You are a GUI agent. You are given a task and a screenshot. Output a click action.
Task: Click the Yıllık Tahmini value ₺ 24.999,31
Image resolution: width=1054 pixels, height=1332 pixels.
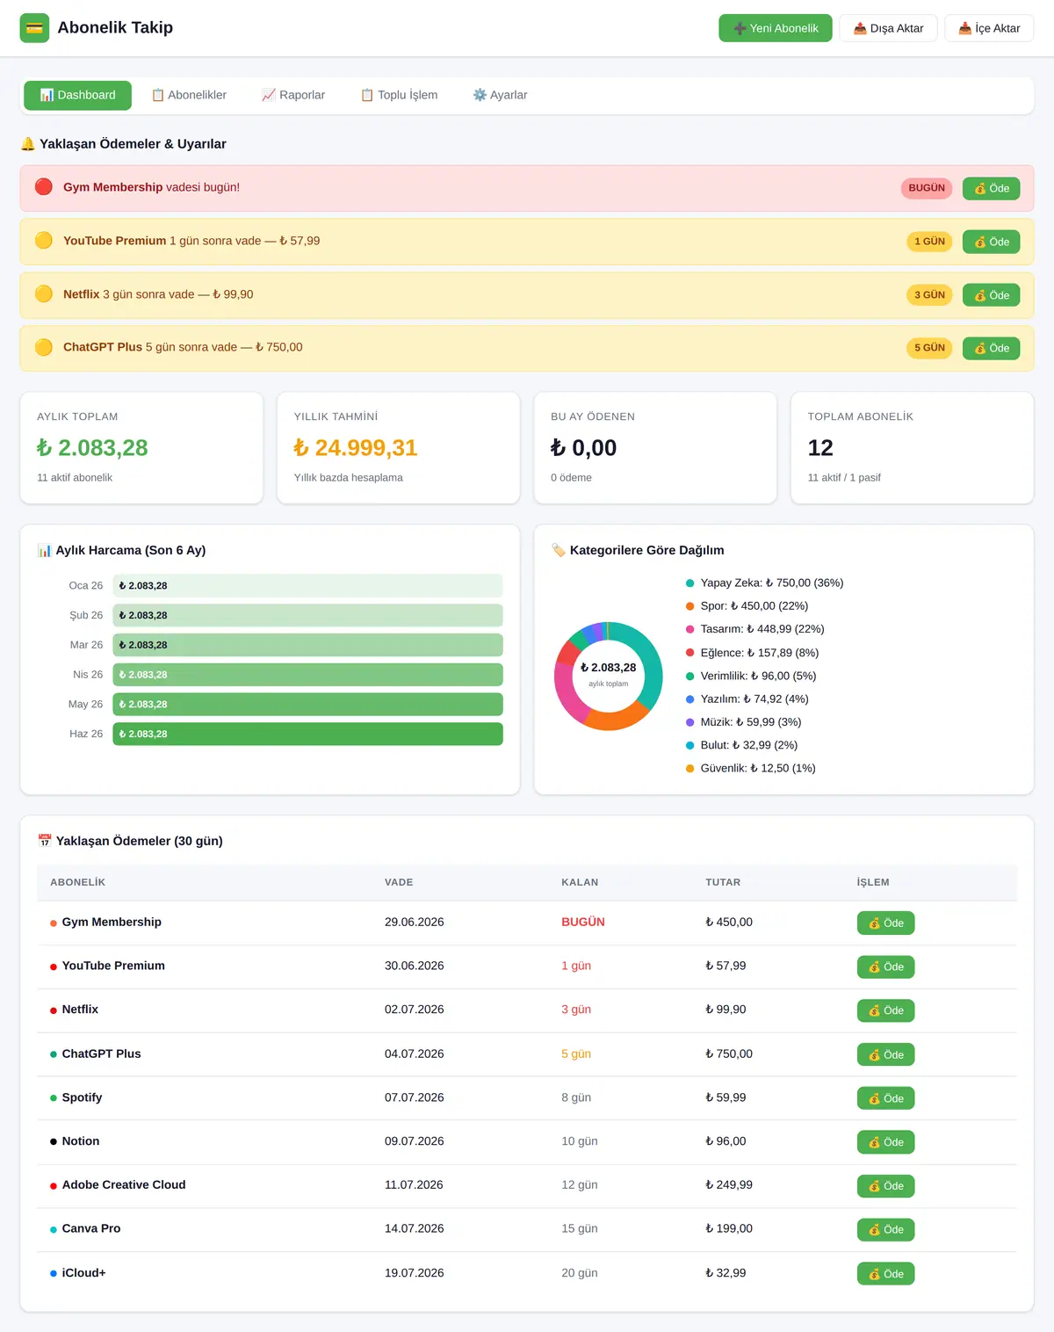[x=356, y=448]
